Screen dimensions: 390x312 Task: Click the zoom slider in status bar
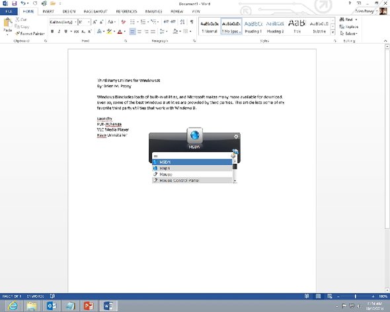point(356,296)
